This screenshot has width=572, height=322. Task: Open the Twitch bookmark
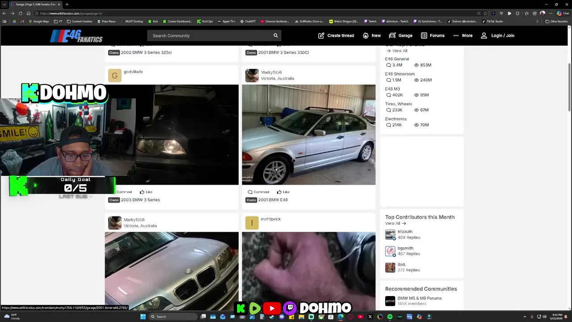370,21
